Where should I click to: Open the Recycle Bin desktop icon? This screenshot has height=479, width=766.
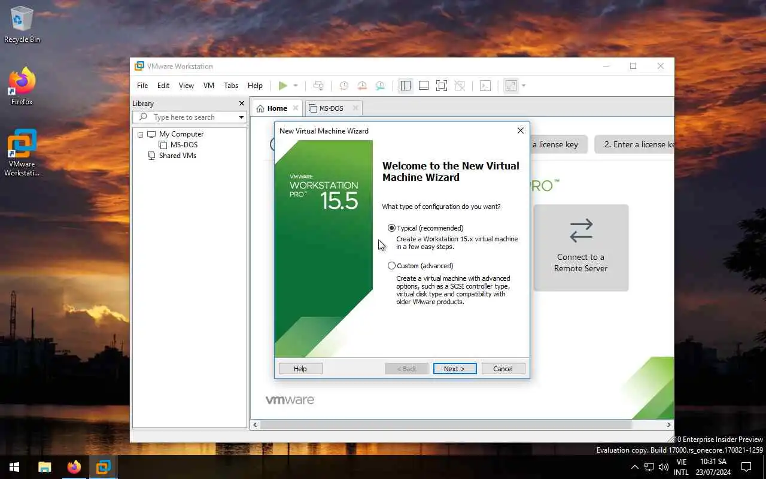[x=22, y=25]
